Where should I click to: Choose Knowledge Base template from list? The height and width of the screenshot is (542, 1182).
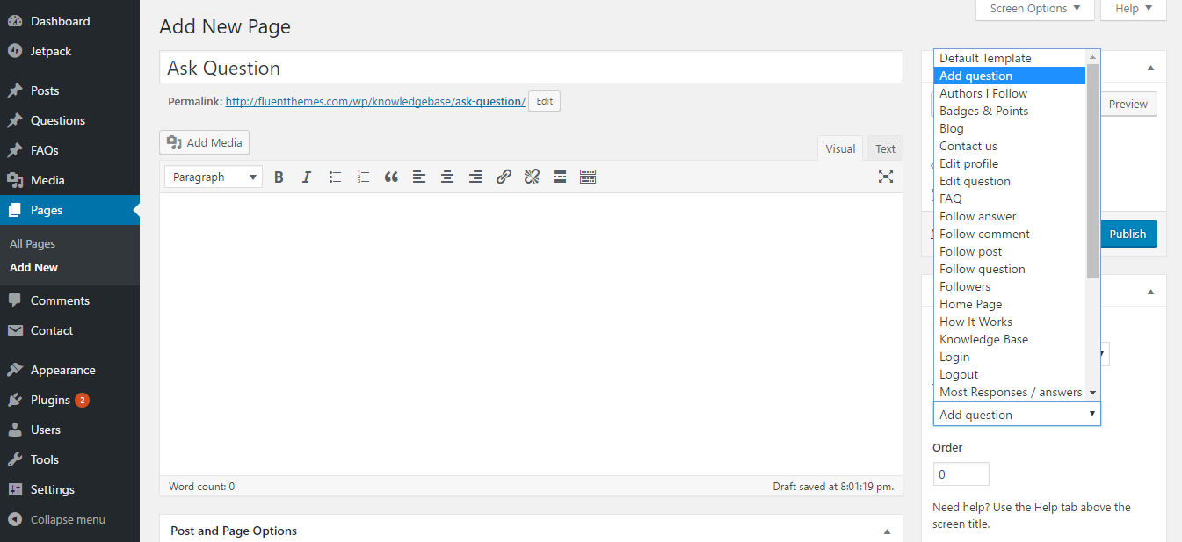click(x=983, y=340)
